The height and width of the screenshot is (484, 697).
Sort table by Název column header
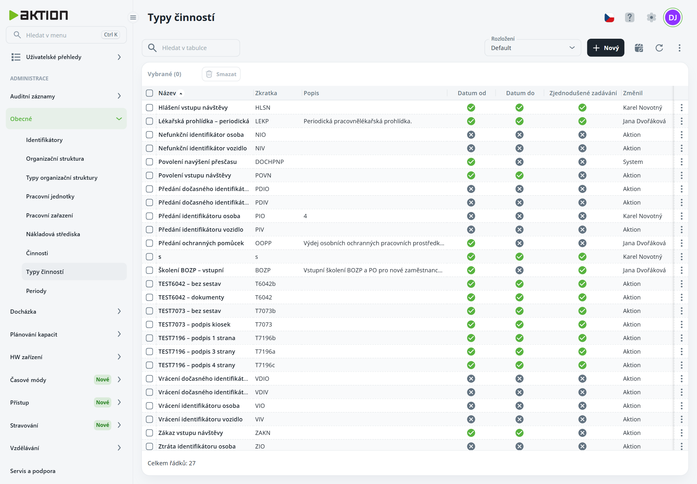[x=167, y=93]
